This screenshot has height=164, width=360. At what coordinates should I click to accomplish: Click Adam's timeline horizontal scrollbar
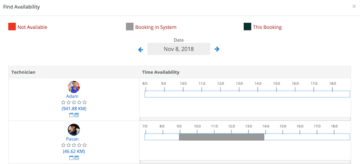(x=245, y=119)
